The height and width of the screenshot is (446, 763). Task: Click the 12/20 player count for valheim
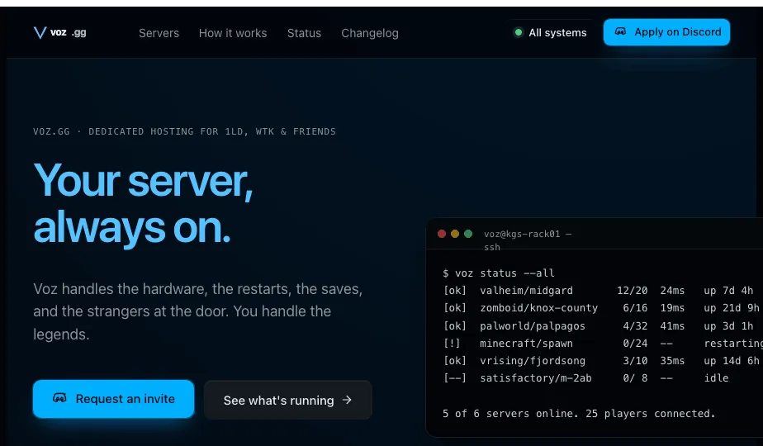pyautogui.click(x=632, y=291)
